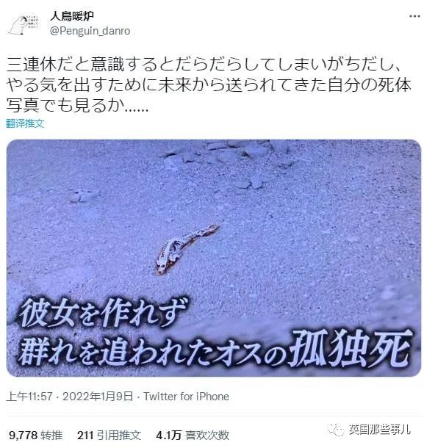The width and height of the screenshot is (424, 448).
Task: Click the 英国那些事儿 watermark logo
Action: pos(336,430)
